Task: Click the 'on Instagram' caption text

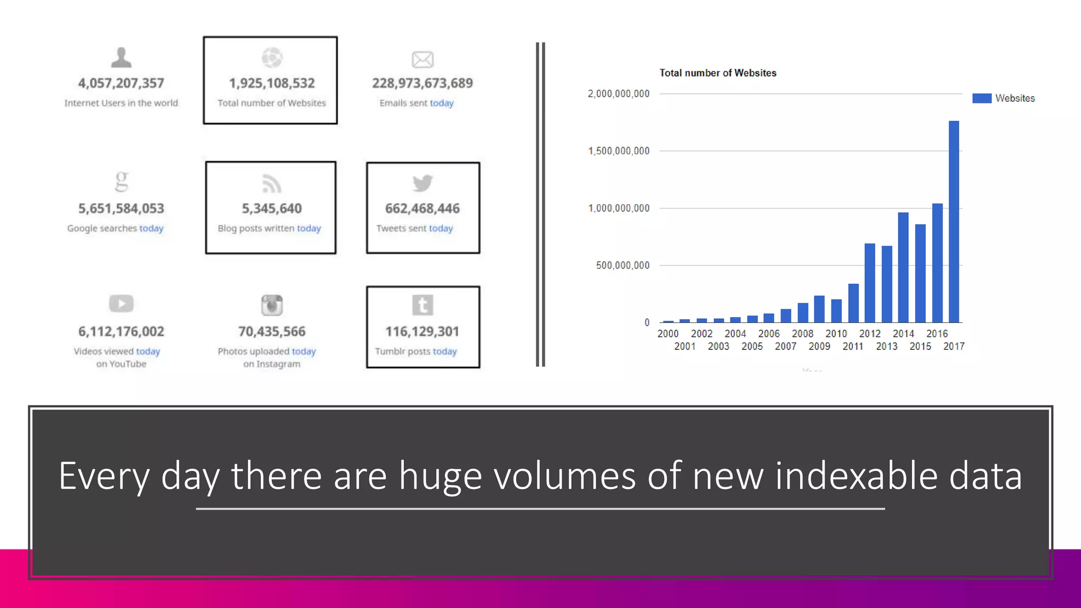Action: (x=272, y=364)
